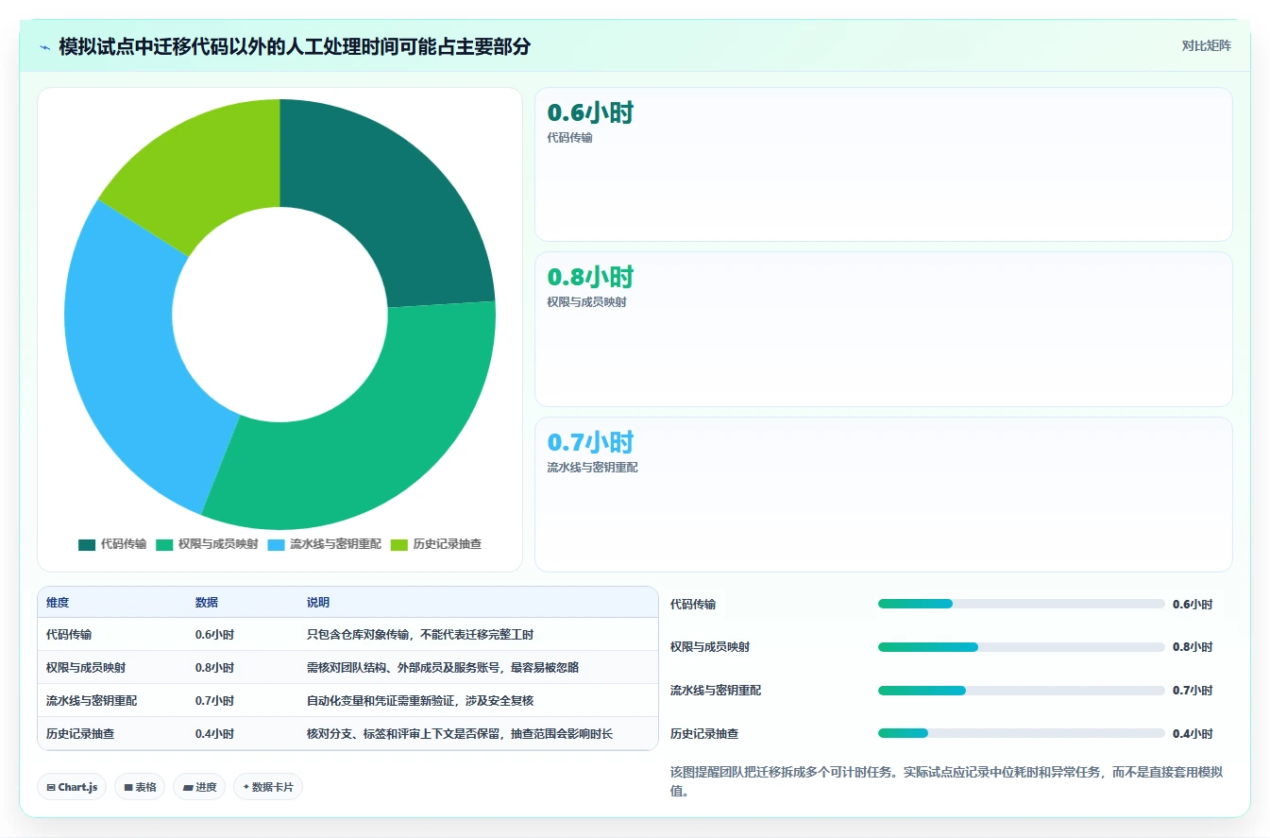The image size is (1270, 838).
Task: Click the footnote text 该图提醒团队
Action: click(x=946, y=781)
